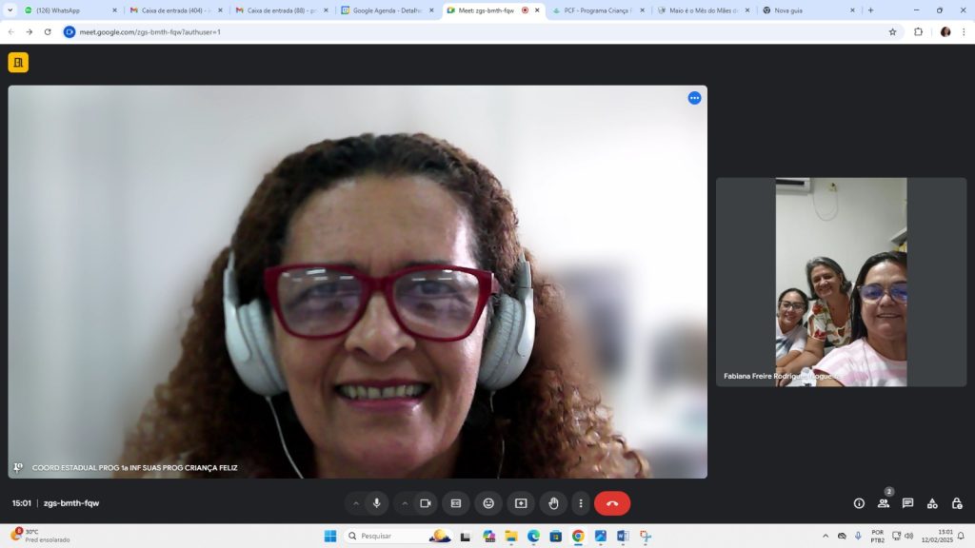Raise your hand in the meeting
Image resolution: width=975 pixels, height=548 pixels.
[553, 503]
